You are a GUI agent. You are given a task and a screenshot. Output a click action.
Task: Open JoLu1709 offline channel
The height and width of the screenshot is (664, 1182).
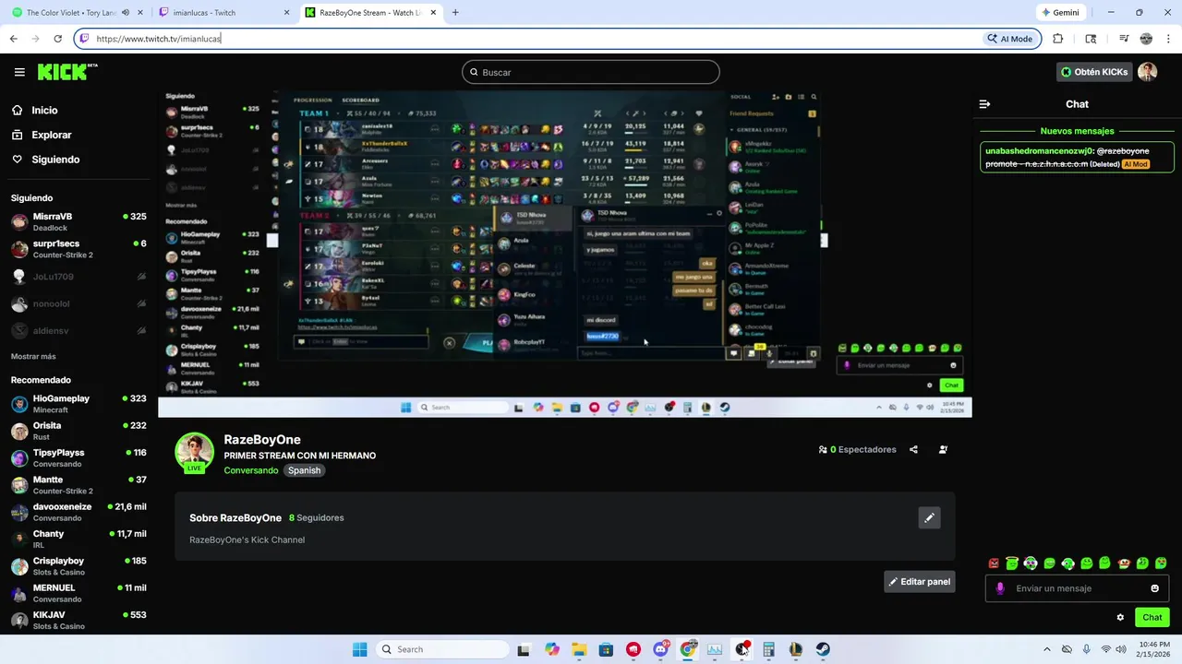click(x=78, y=277)
